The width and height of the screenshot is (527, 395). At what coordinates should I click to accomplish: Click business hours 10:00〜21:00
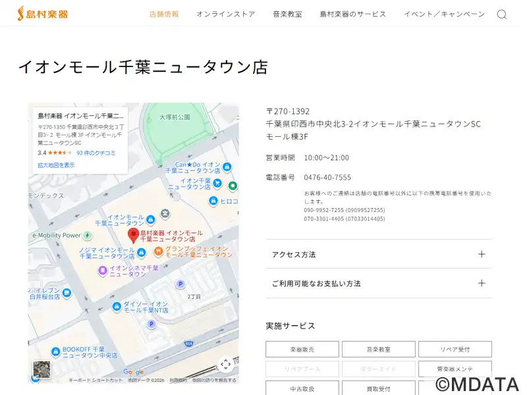pos(326,157)
